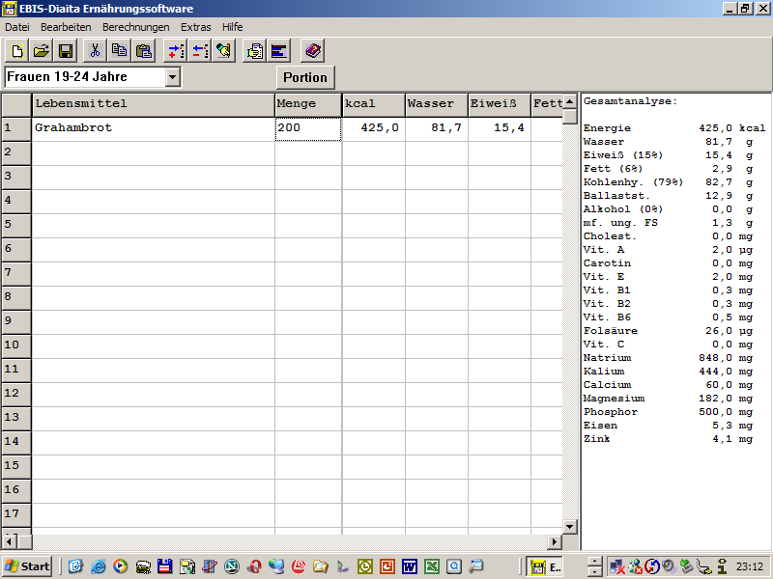Open the Datei menu

[x=17, y=27]
